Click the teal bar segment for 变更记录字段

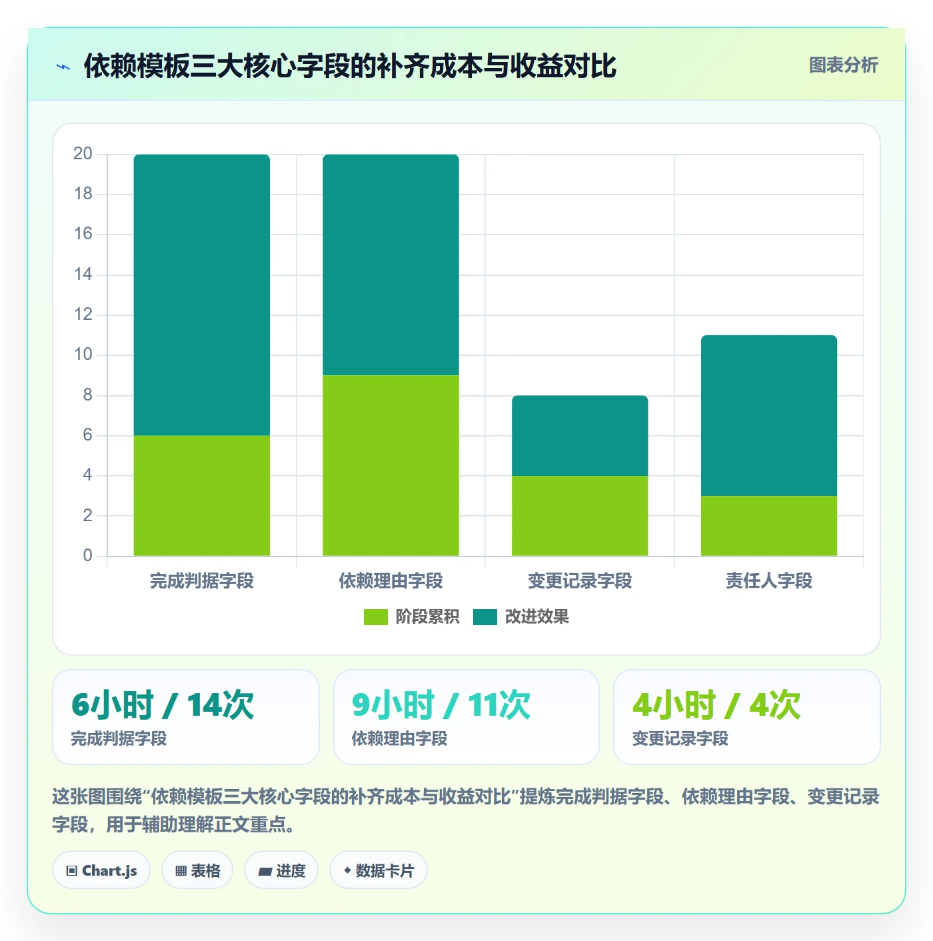[580, 436]
